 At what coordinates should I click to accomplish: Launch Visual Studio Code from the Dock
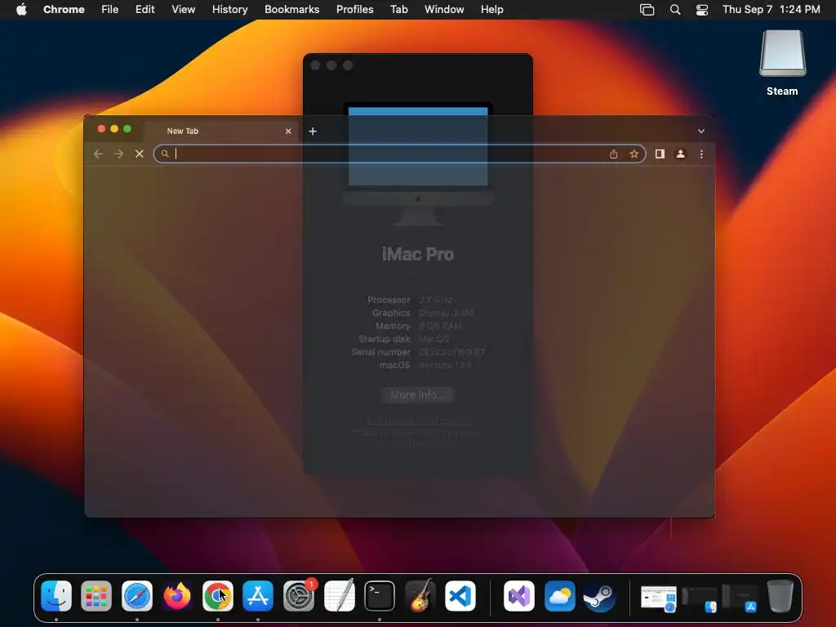[460, 595]
